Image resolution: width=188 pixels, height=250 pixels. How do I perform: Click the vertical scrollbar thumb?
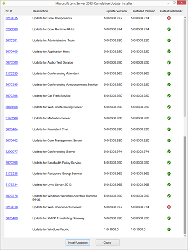185,185
